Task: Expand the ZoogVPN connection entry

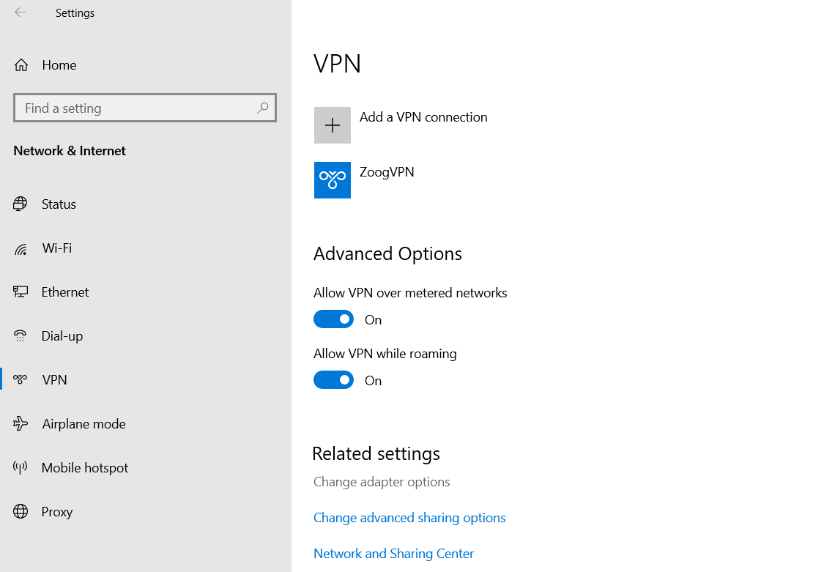Action: [387, 172]
